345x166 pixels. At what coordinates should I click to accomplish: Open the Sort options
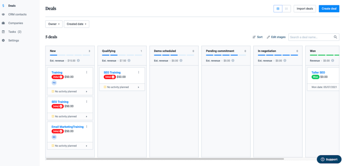pos(257,37)
